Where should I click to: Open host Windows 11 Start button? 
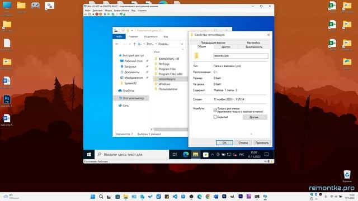pyautogui.click(x=93, y=197)
